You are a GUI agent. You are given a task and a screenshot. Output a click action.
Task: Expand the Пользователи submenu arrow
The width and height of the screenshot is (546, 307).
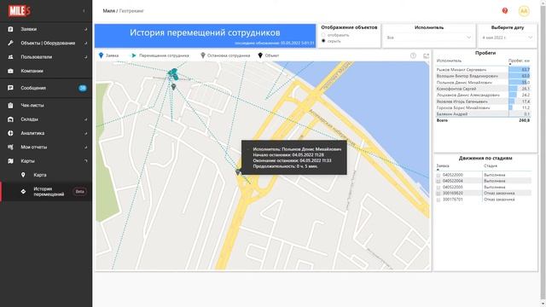(x=85, y=57)
